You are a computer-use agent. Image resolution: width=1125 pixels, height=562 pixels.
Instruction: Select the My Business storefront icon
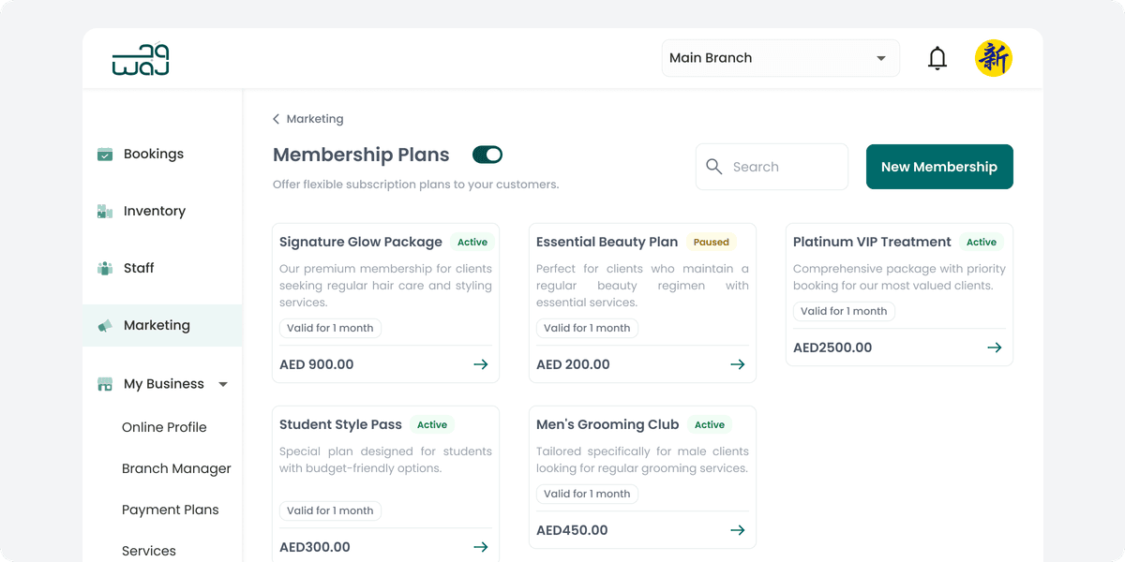[105, 383]
